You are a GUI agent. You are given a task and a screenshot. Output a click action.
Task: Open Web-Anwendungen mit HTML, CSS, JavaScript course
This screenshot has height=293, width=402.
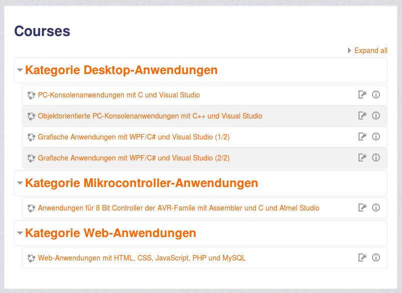tap(142, 258)
